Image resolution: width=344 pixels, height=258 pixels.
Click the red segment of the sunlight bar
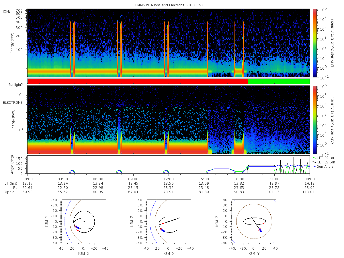[138, 81]
